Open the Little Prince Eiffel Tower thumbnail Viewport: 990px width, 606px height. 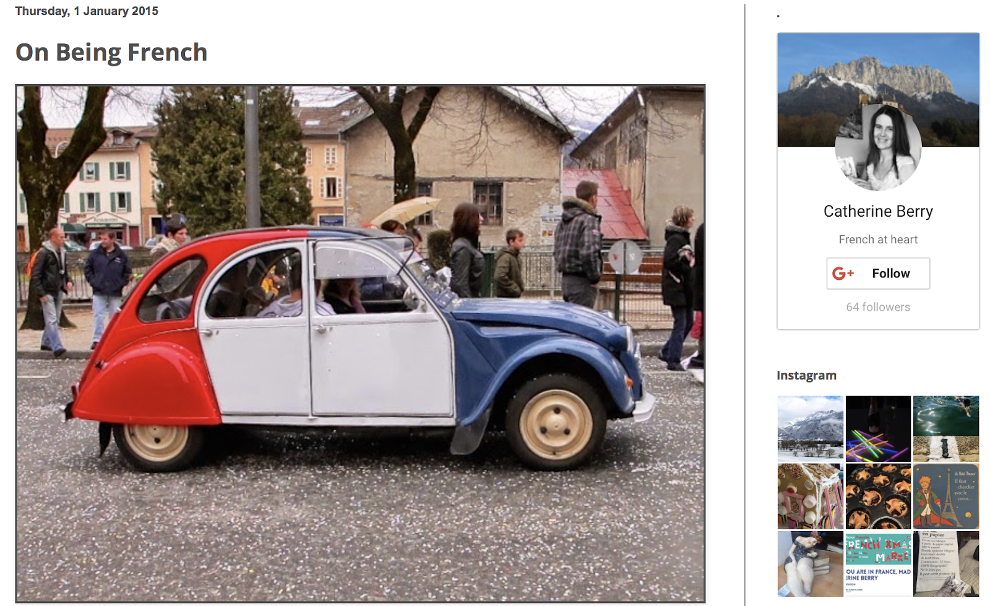click(946, 496)
